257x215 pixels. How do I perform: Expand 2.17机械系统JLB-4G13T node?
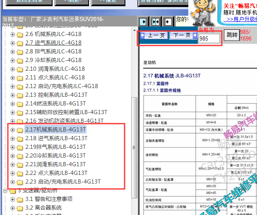12,130
